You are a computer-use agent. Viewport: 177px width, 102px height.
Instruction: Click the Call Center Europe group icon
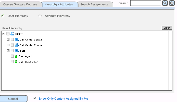[17, 45]
